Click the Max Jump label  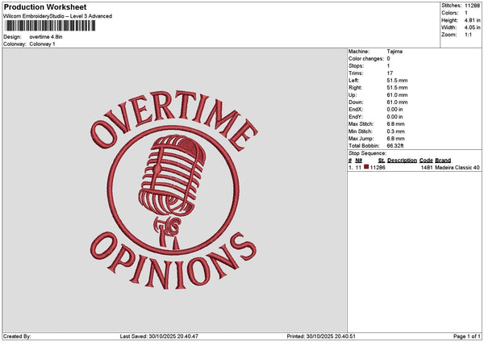tap(361, 139)
